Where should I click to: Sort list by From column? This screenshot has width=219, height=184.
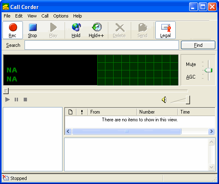[x=112, y=112]
